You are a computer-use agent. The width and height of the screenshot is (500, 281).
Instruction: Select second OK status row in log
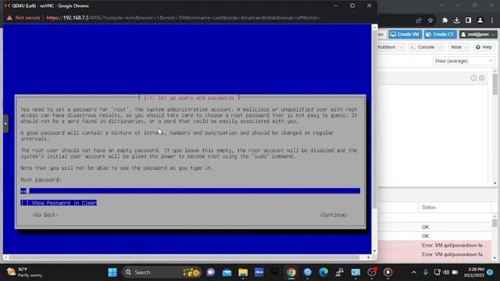435,236
